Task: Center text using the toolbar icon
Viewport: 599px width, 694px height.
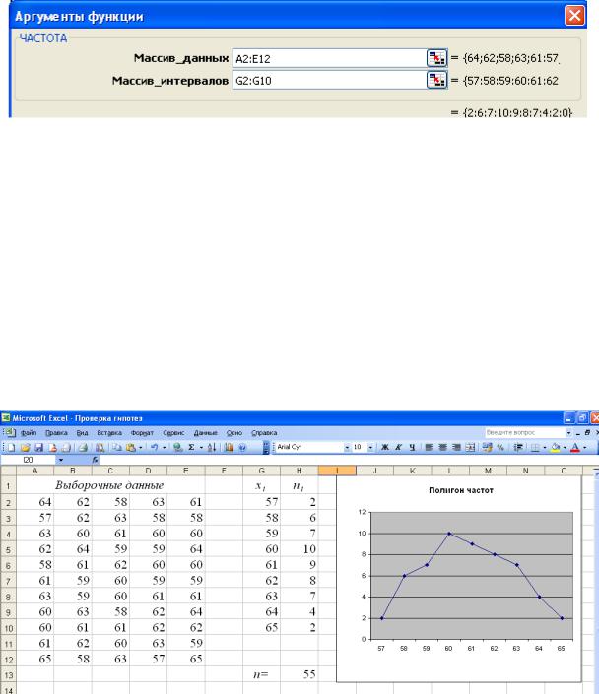Action: click(x=442, y=447)
